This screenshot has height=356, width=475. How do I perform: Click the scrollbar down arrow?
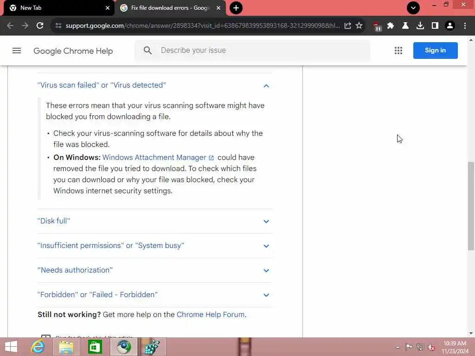pos(471,334)
